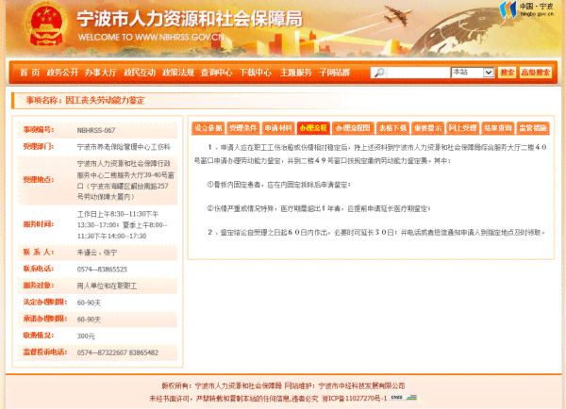Switch to the 办理流程图 tab
This screenshot has width=566, height=409.
(353, 128)
